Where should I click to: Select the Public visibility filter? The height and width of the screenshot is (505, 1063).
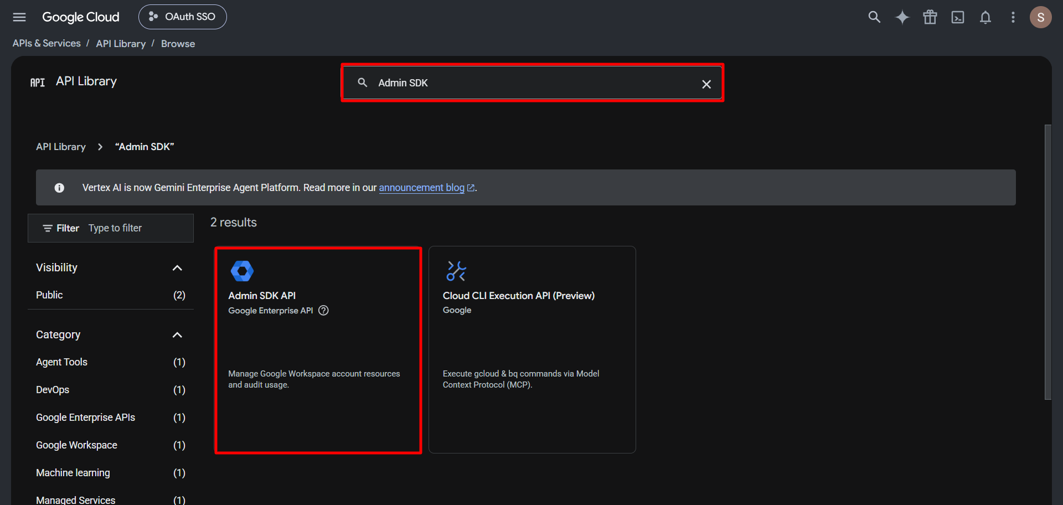[x=111, y=295]
